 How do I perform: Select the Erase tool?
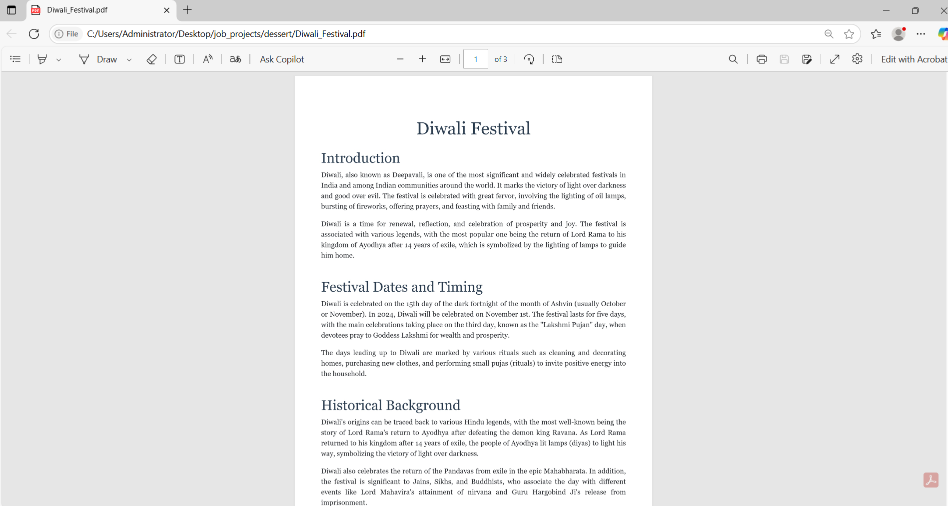tap(151, 59)
